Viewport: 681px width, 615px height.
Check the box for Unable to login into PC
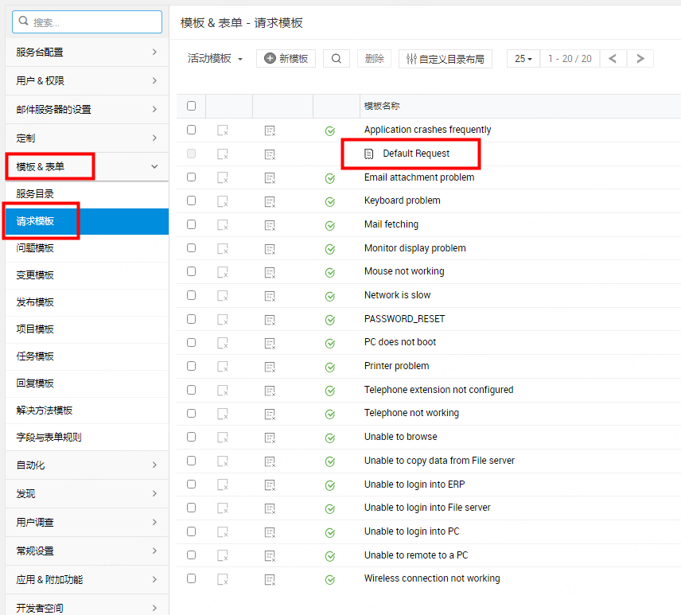[x=191, y=531]
